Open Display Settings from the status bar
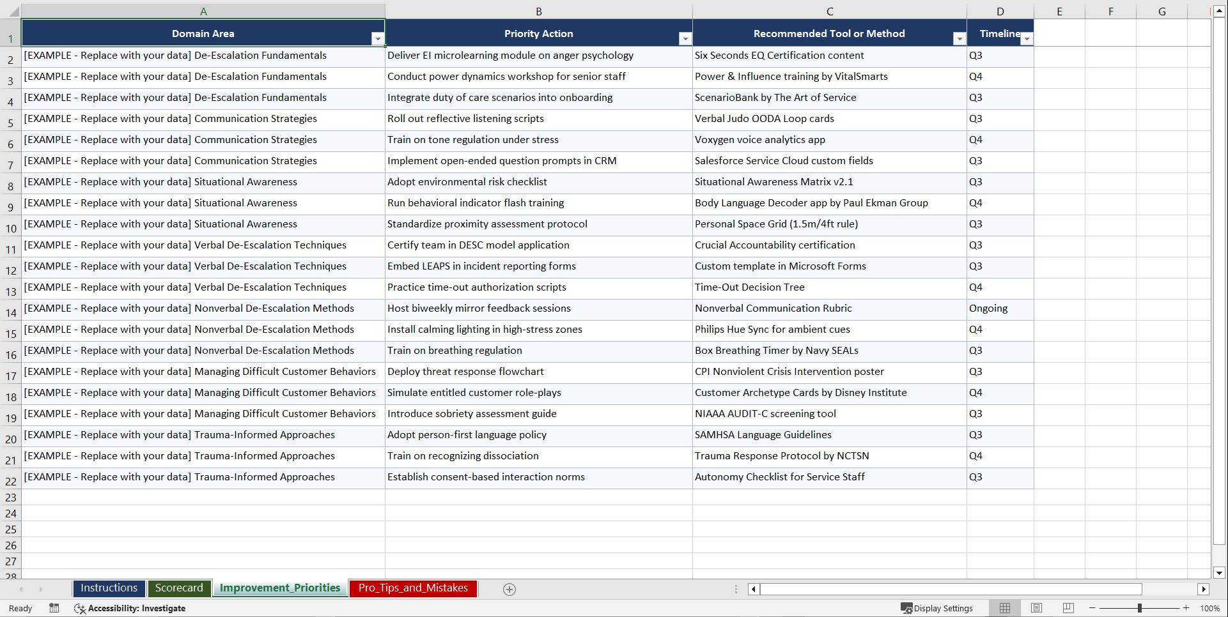This screenshot has width=1228, height=617. click(x=937, y=608)
